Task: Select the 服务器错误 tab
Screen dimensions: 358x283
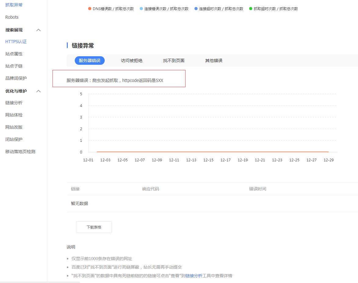Action: click(x=89, y=61)
